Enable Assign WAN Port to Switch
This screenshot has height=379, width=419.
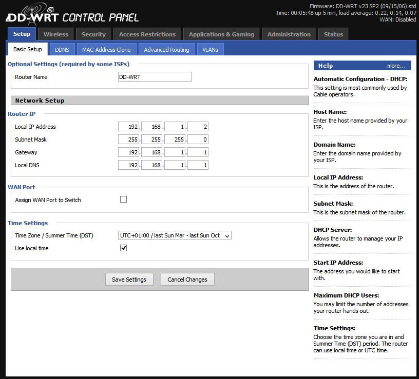point(123,200)
